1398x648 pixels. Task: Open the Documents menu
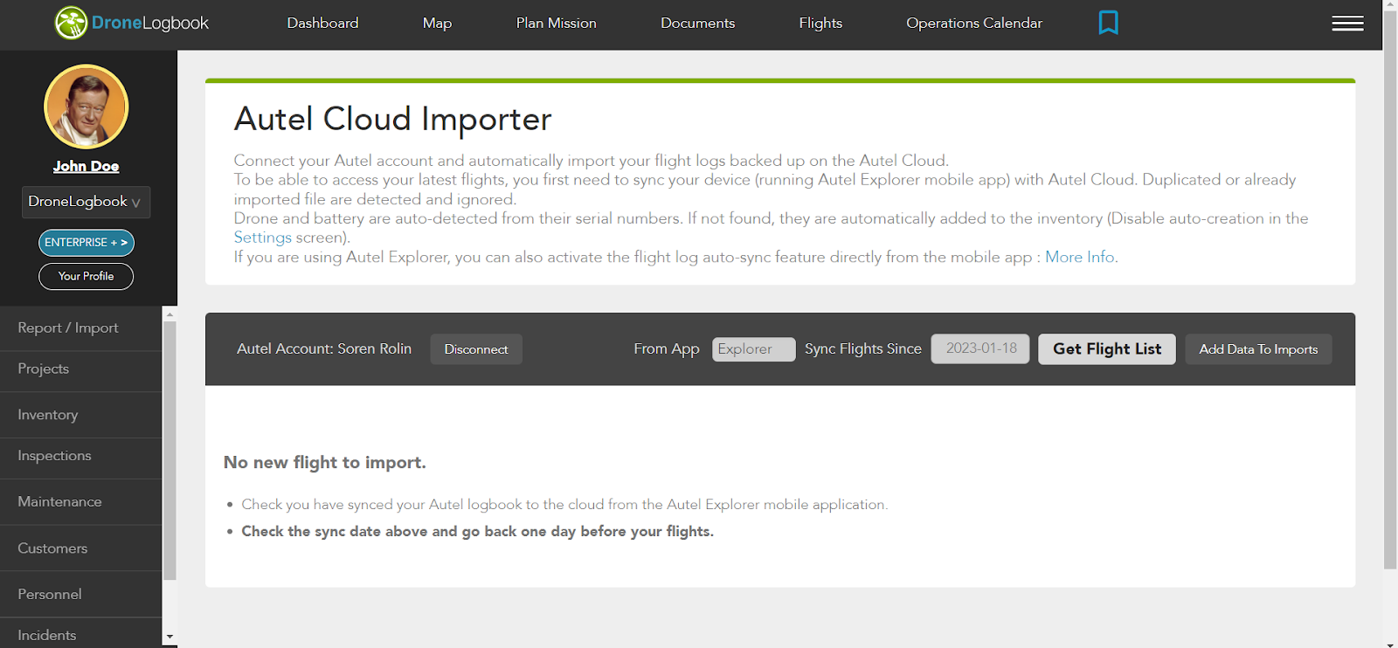[697, 23]
